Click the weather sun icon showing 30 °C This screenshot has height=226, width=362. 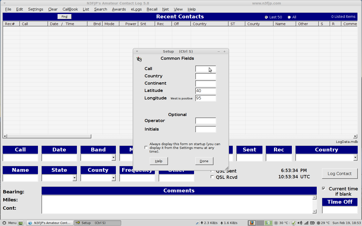(x=276, y=223)
